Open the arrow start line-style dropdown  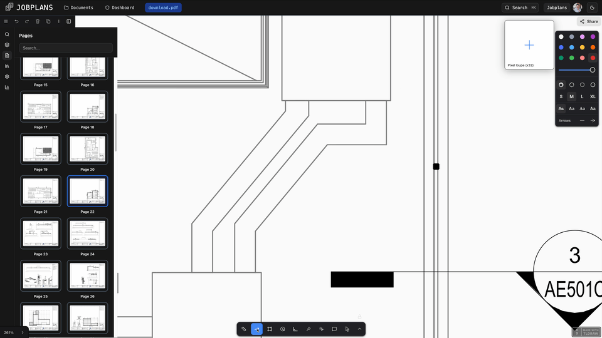(582, 121)
